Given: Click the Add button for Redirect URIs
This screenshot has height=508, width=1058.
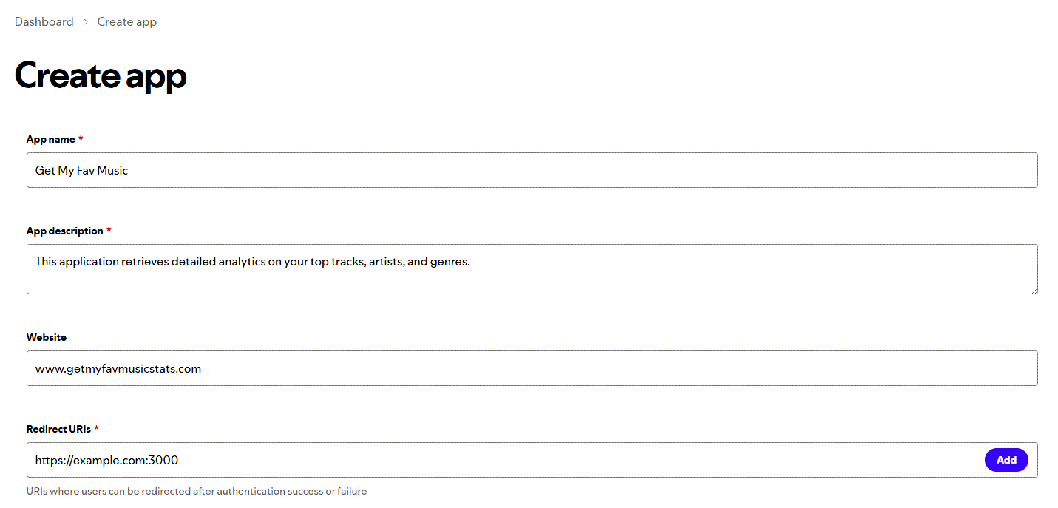Looking at the screenshot, I should (x=1006, y=459).
